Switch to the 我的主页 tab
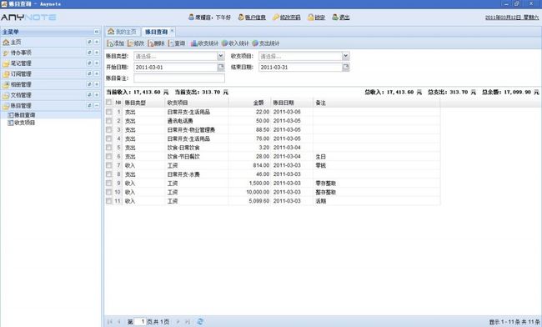 [x=122, y=32]
